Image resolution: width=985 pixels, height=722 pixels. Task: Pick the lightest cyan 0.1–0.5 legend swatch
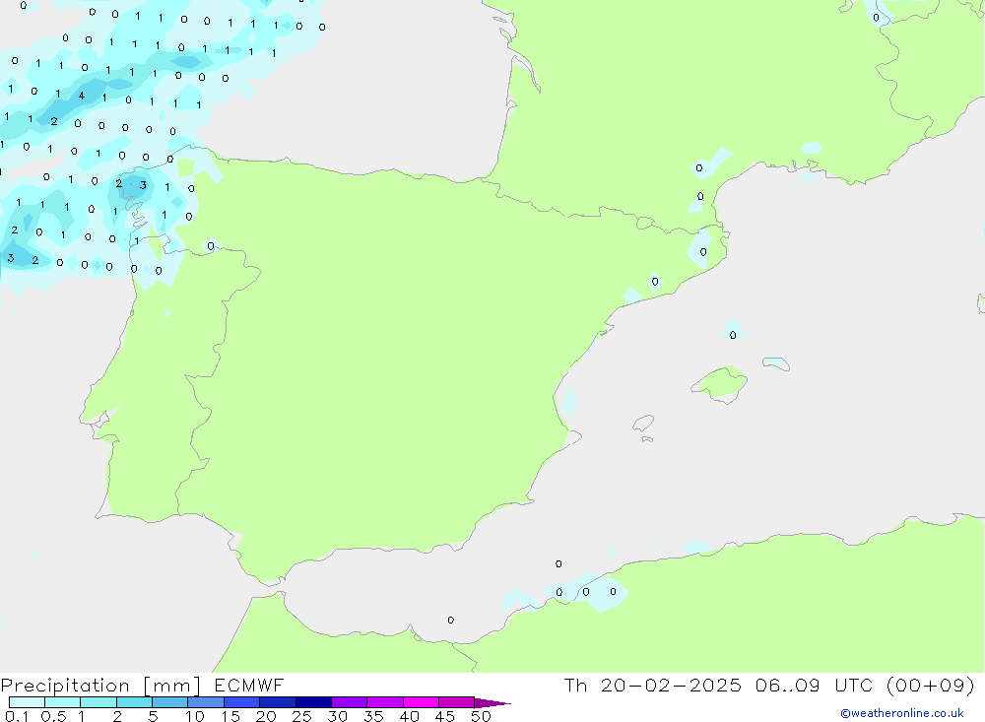(27, 702)
